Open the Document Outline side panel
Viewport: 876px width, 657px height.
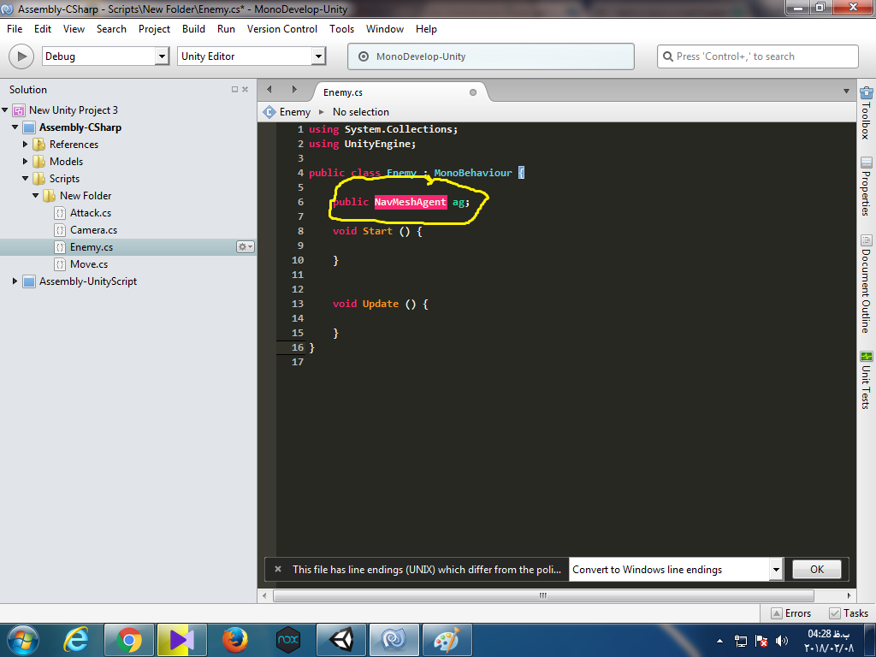[x=866, y=284]
